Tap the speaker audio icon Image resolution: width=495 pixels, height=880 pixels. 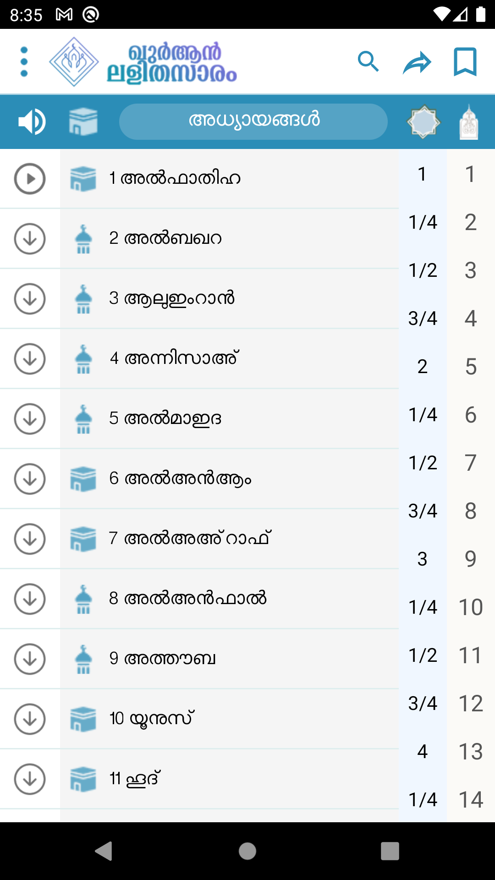tap(32, 122)
